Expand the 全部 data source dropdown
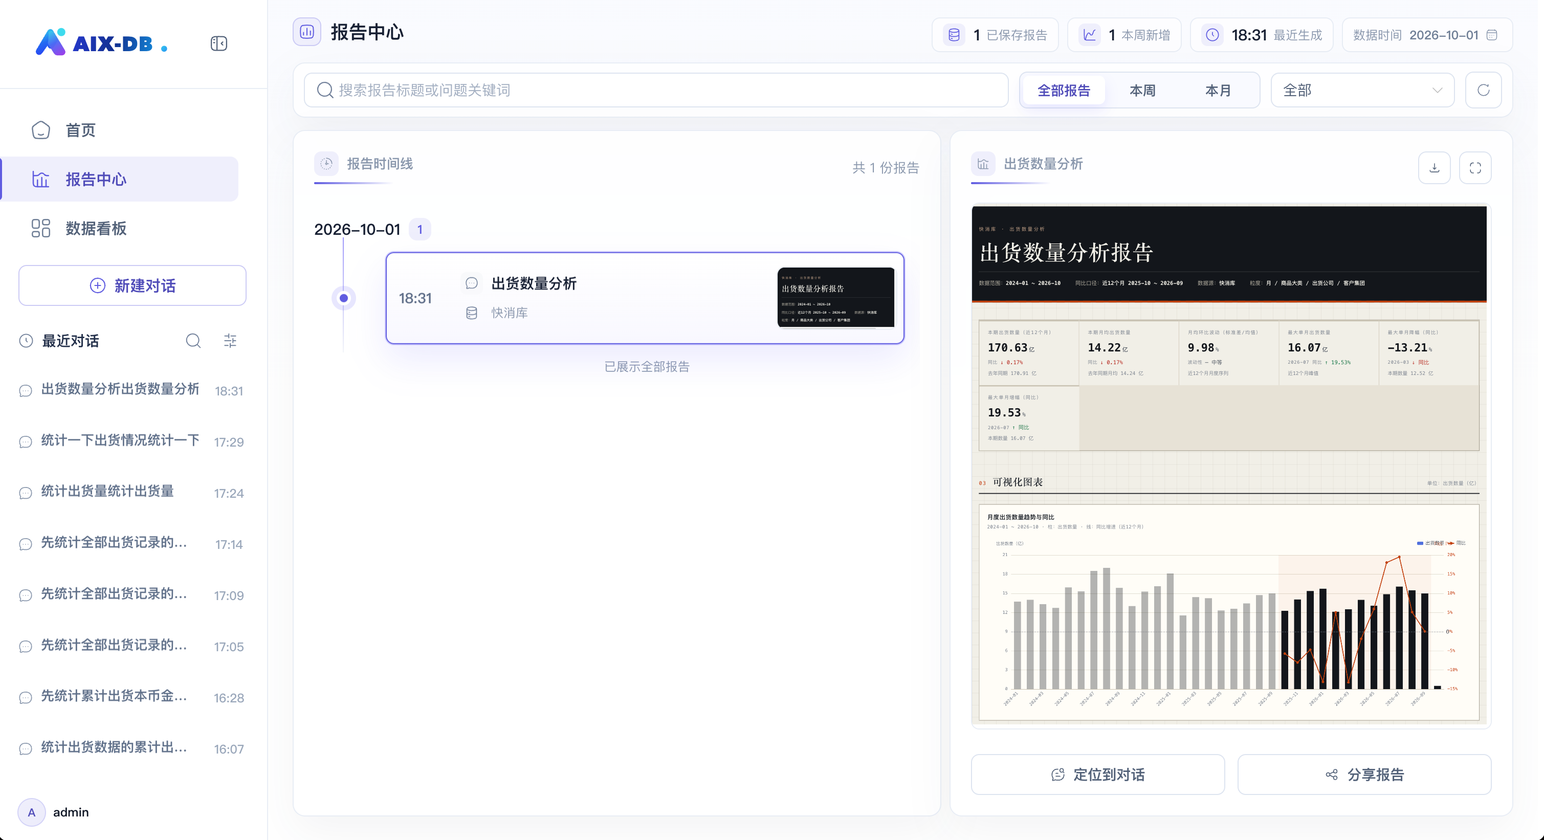Screen dimensions: 1544x840 (1362, 91)
